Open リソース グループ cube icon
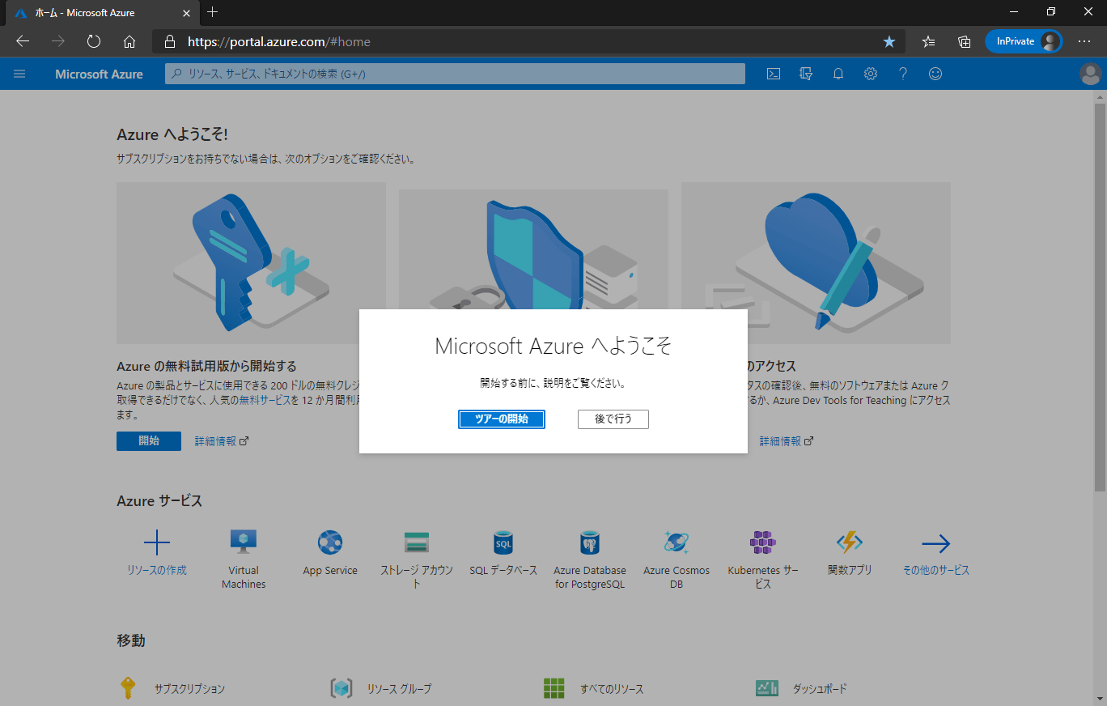1107x706 pixels. click(341, 688)
